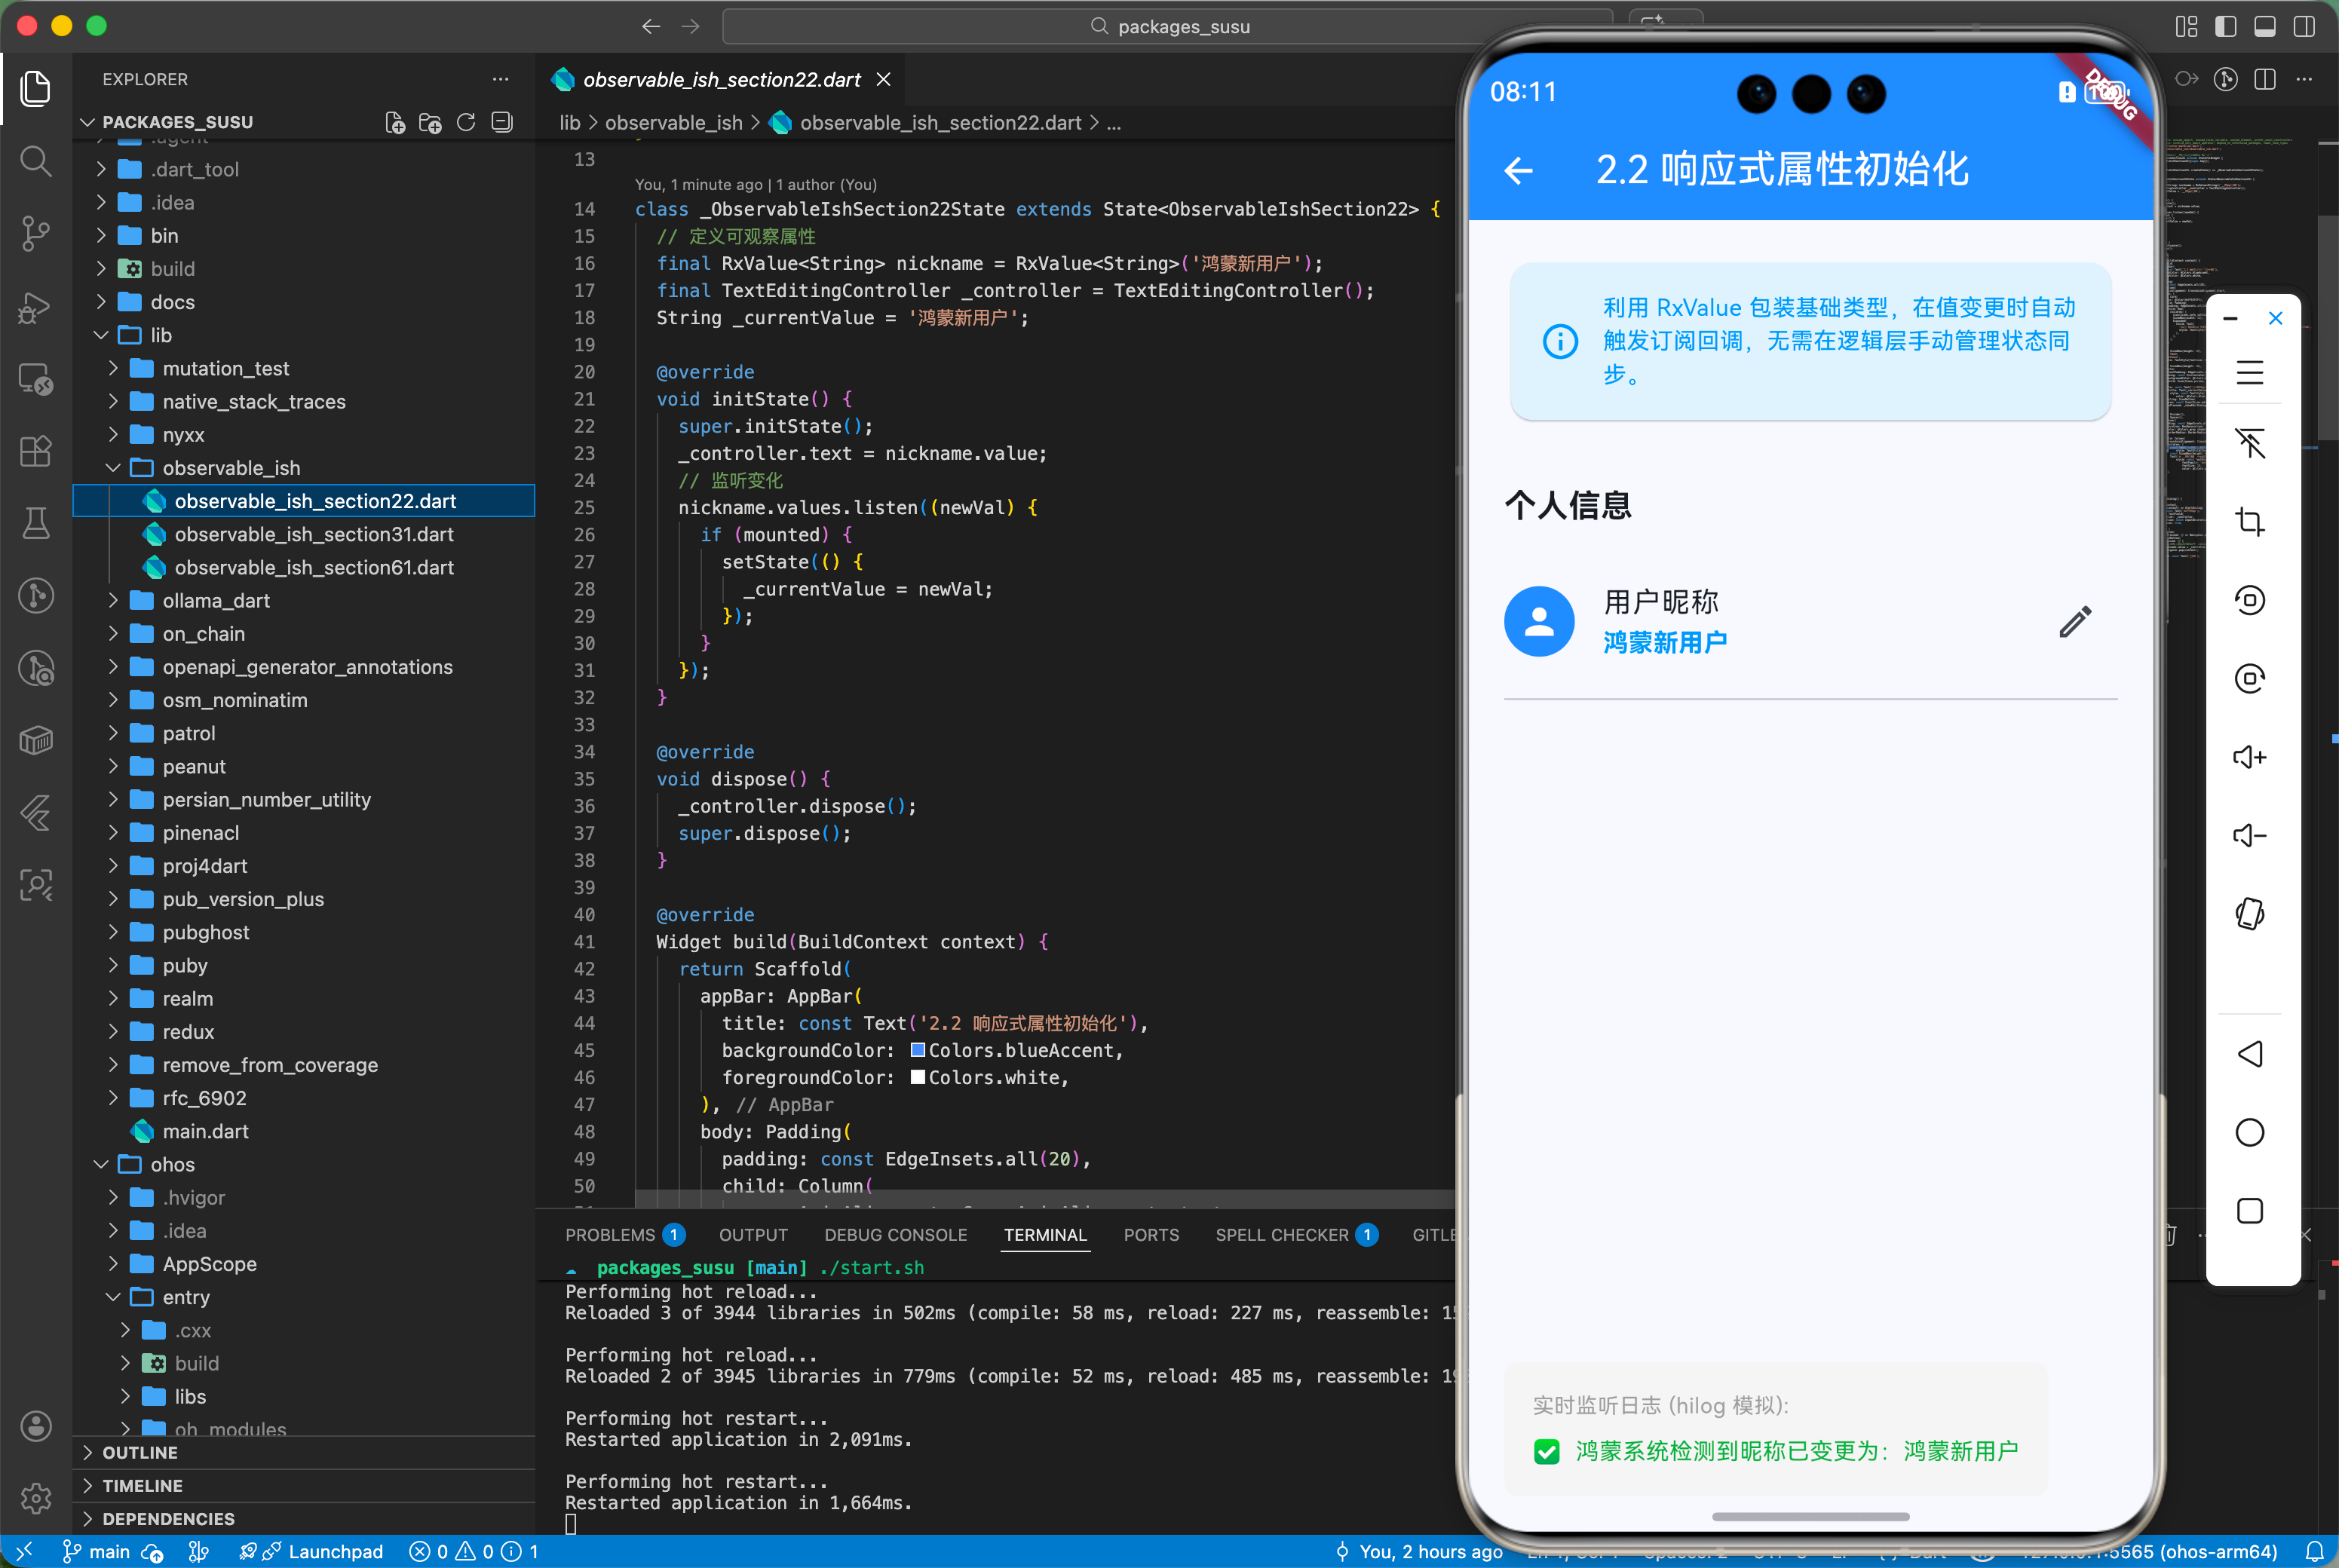The width and height of the screenshot is (2339, 1568).
Task: Refresh the Explorer file tree
Action: 466,122
